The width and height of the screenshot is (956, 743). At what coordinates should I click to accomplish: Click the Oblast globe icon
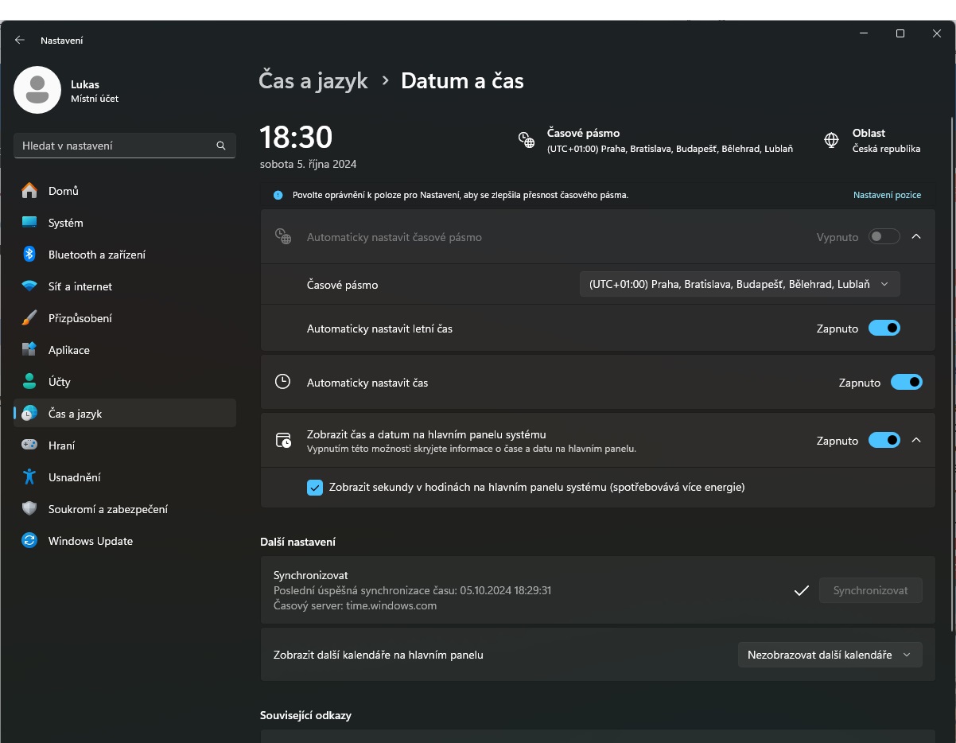832,140
